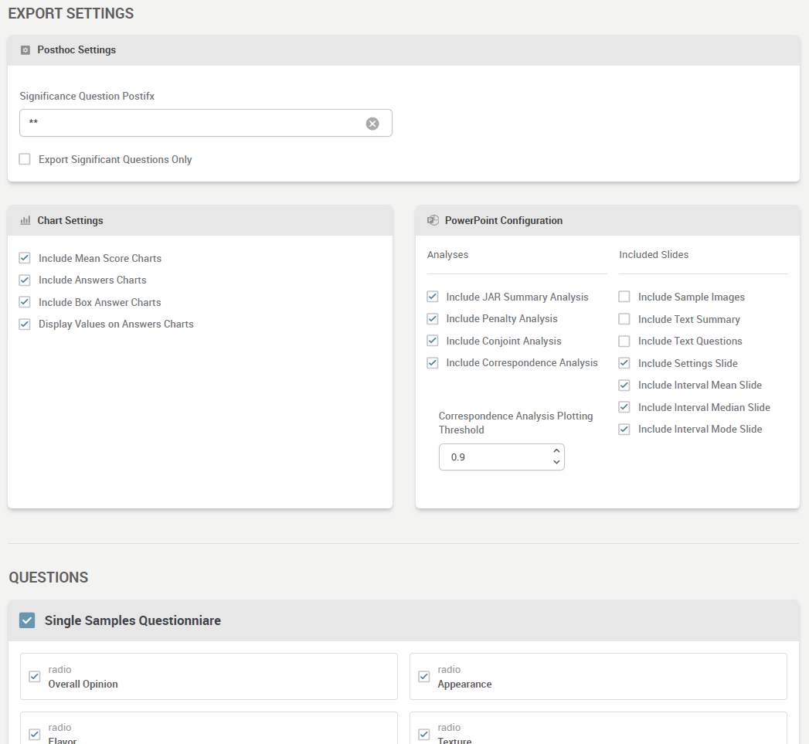Deselect the Flavor question
The image size is (809, 744).
click(35, 734)
